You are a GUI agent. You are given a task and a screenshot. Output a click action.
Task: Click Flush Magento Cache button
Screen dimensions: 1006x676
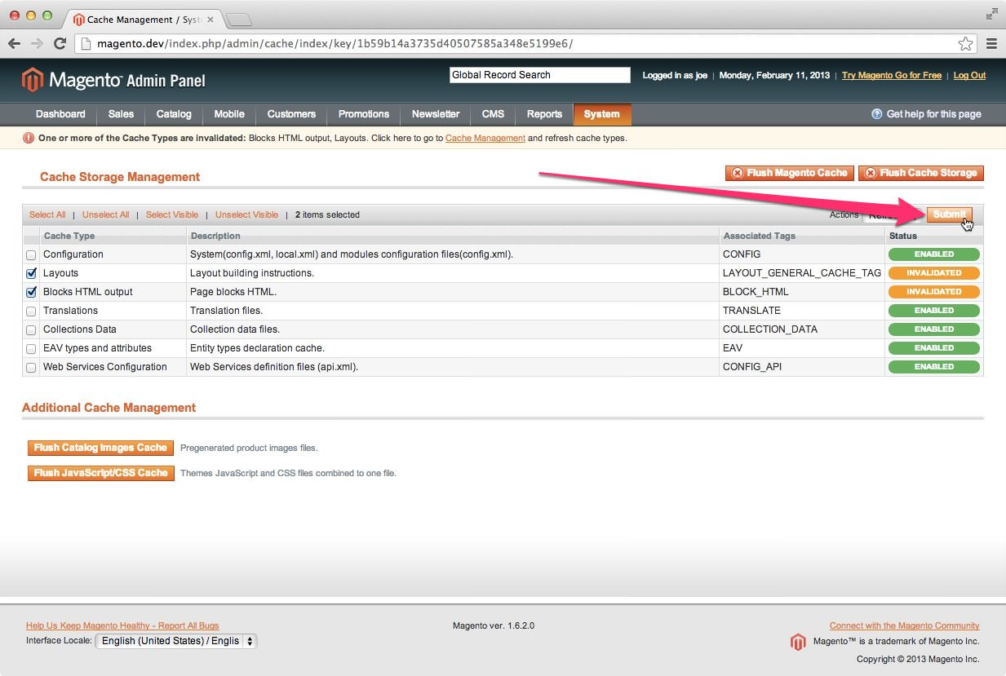789,173
